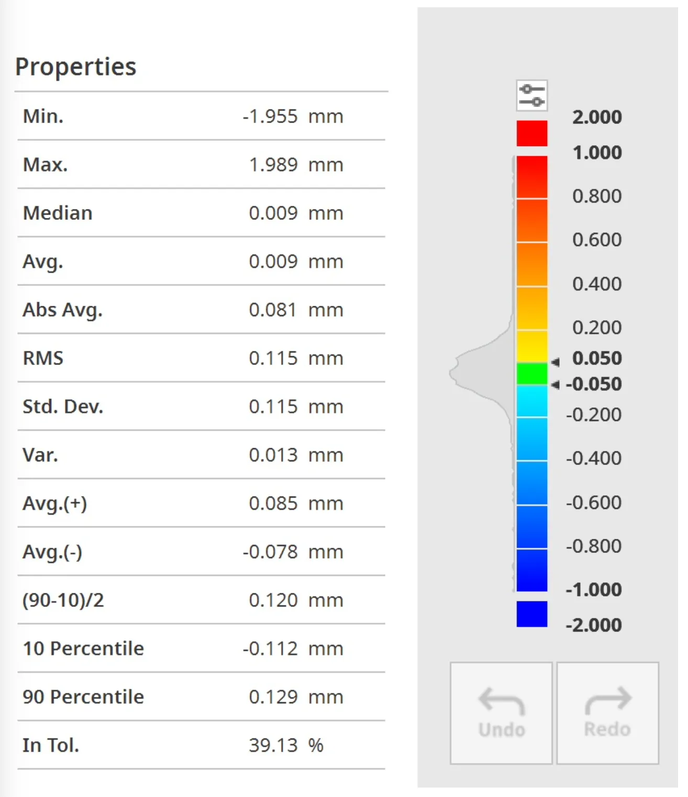Select the Abs Avg. value 0.081
The image size is (688, 797).
(273, 310)
